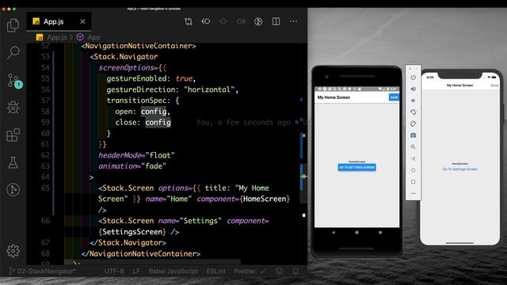Tap the Android navigation back button

(334, 232)
